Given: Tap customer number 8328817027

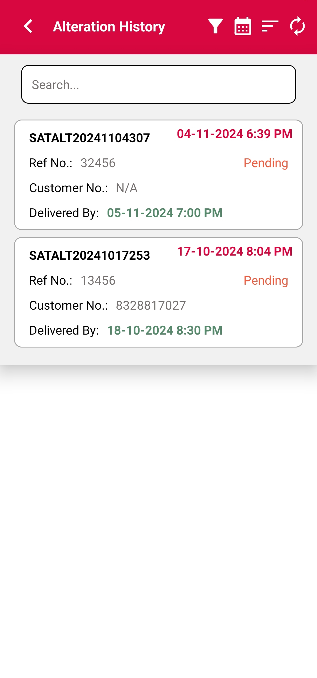Looking at the screenshot, I should click(151, 306).
